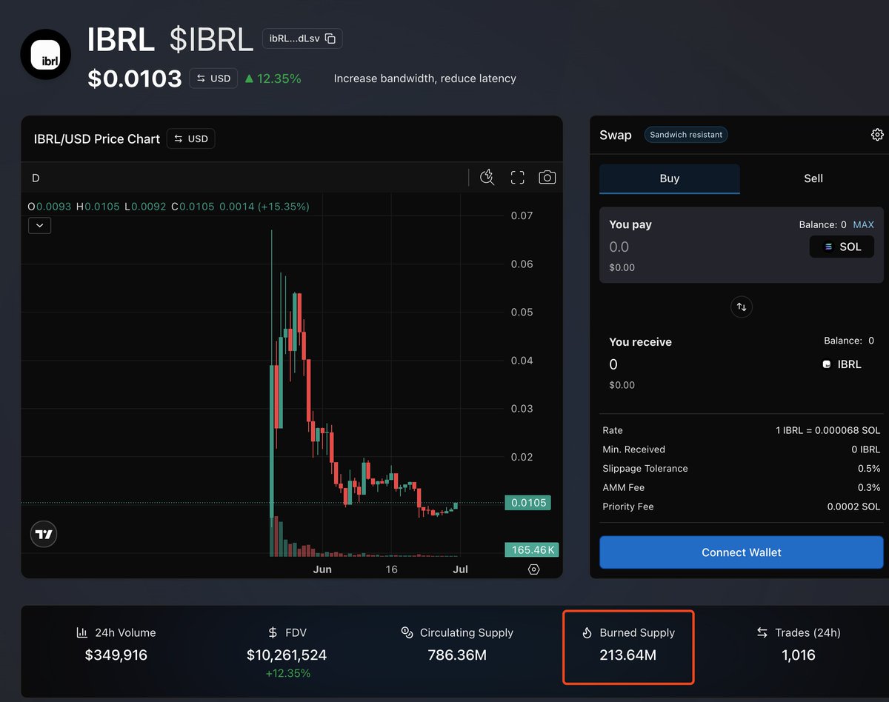Click the 24h Volume bar chart icon

pos(82,632)
